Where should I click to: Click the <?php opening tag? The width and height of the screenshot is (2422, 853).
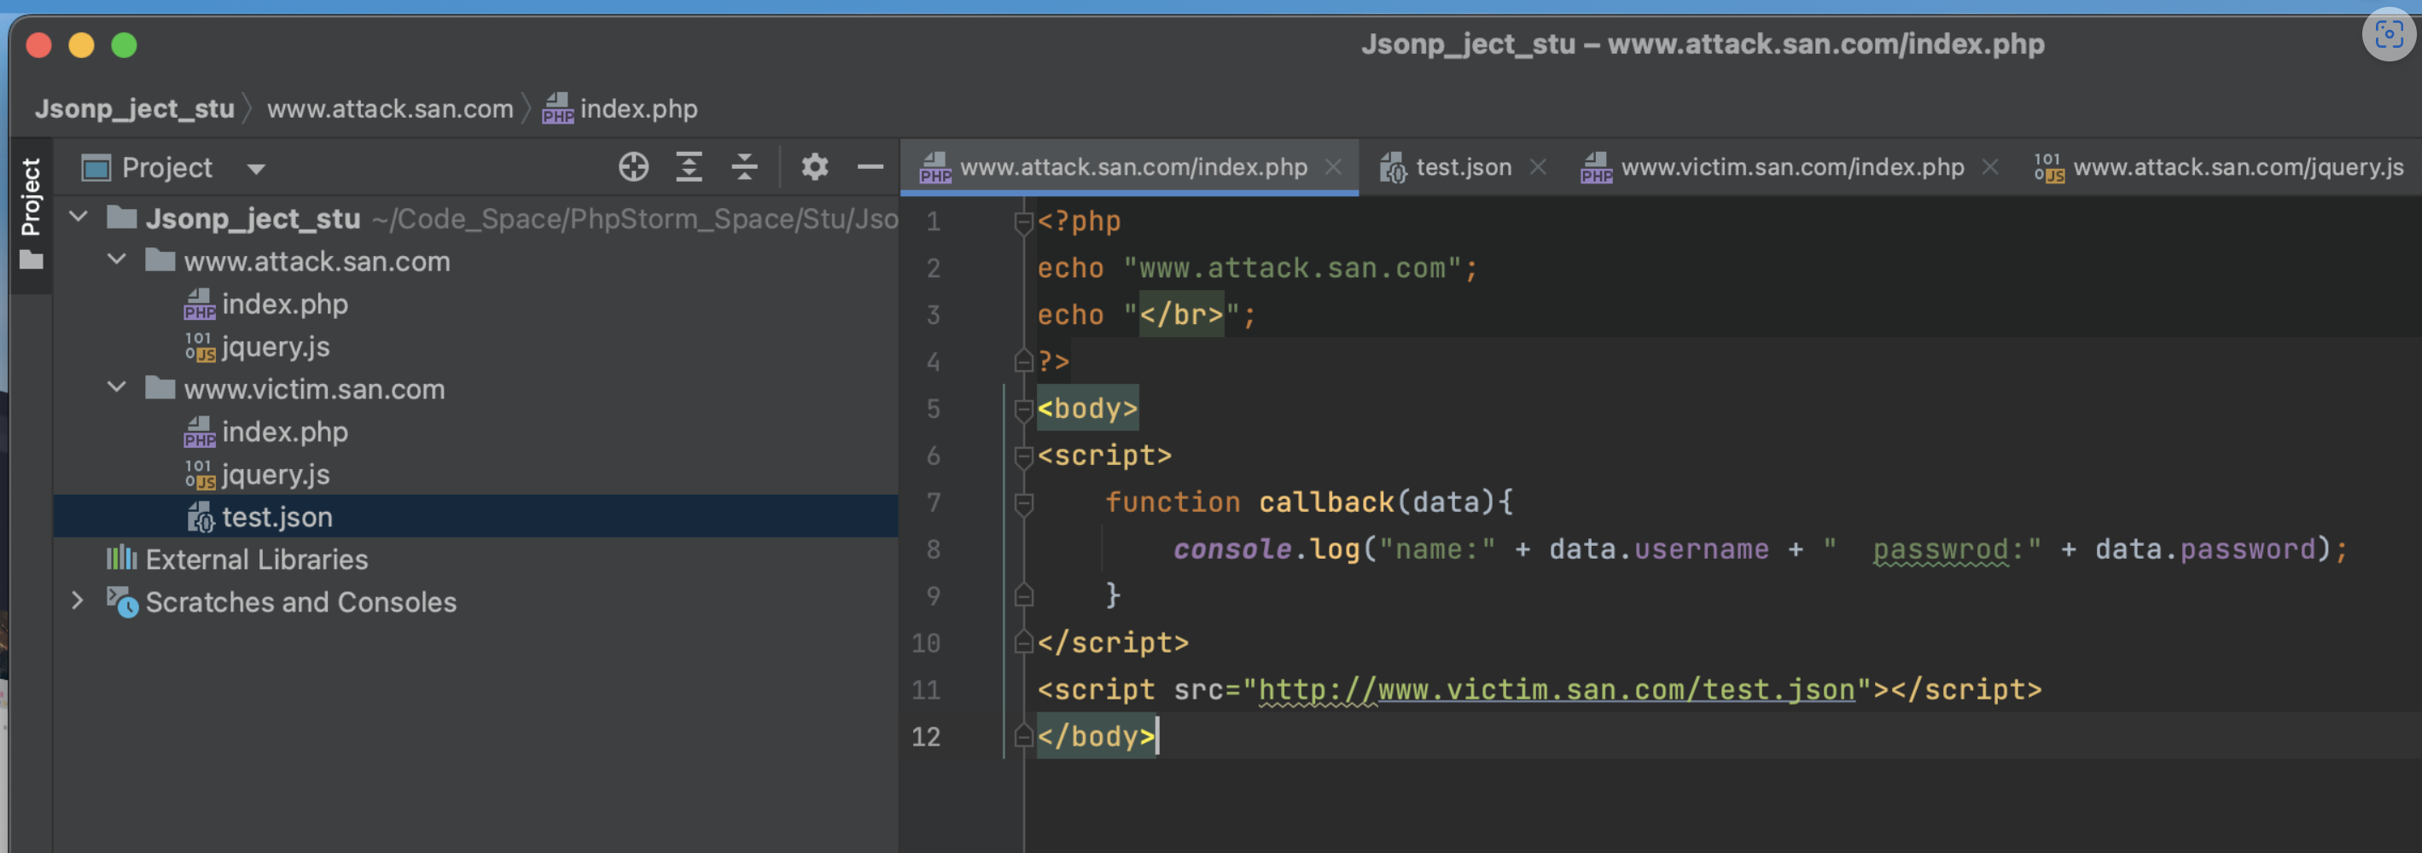pos(1080,222)
